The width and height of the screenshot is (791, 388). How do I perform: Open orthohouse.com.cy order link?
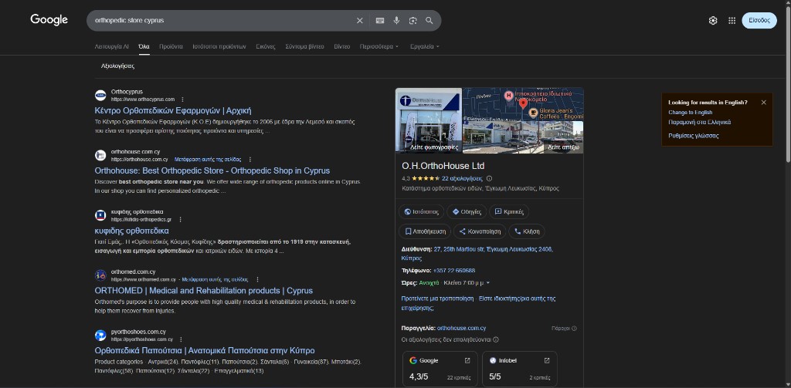coord(462,328)
